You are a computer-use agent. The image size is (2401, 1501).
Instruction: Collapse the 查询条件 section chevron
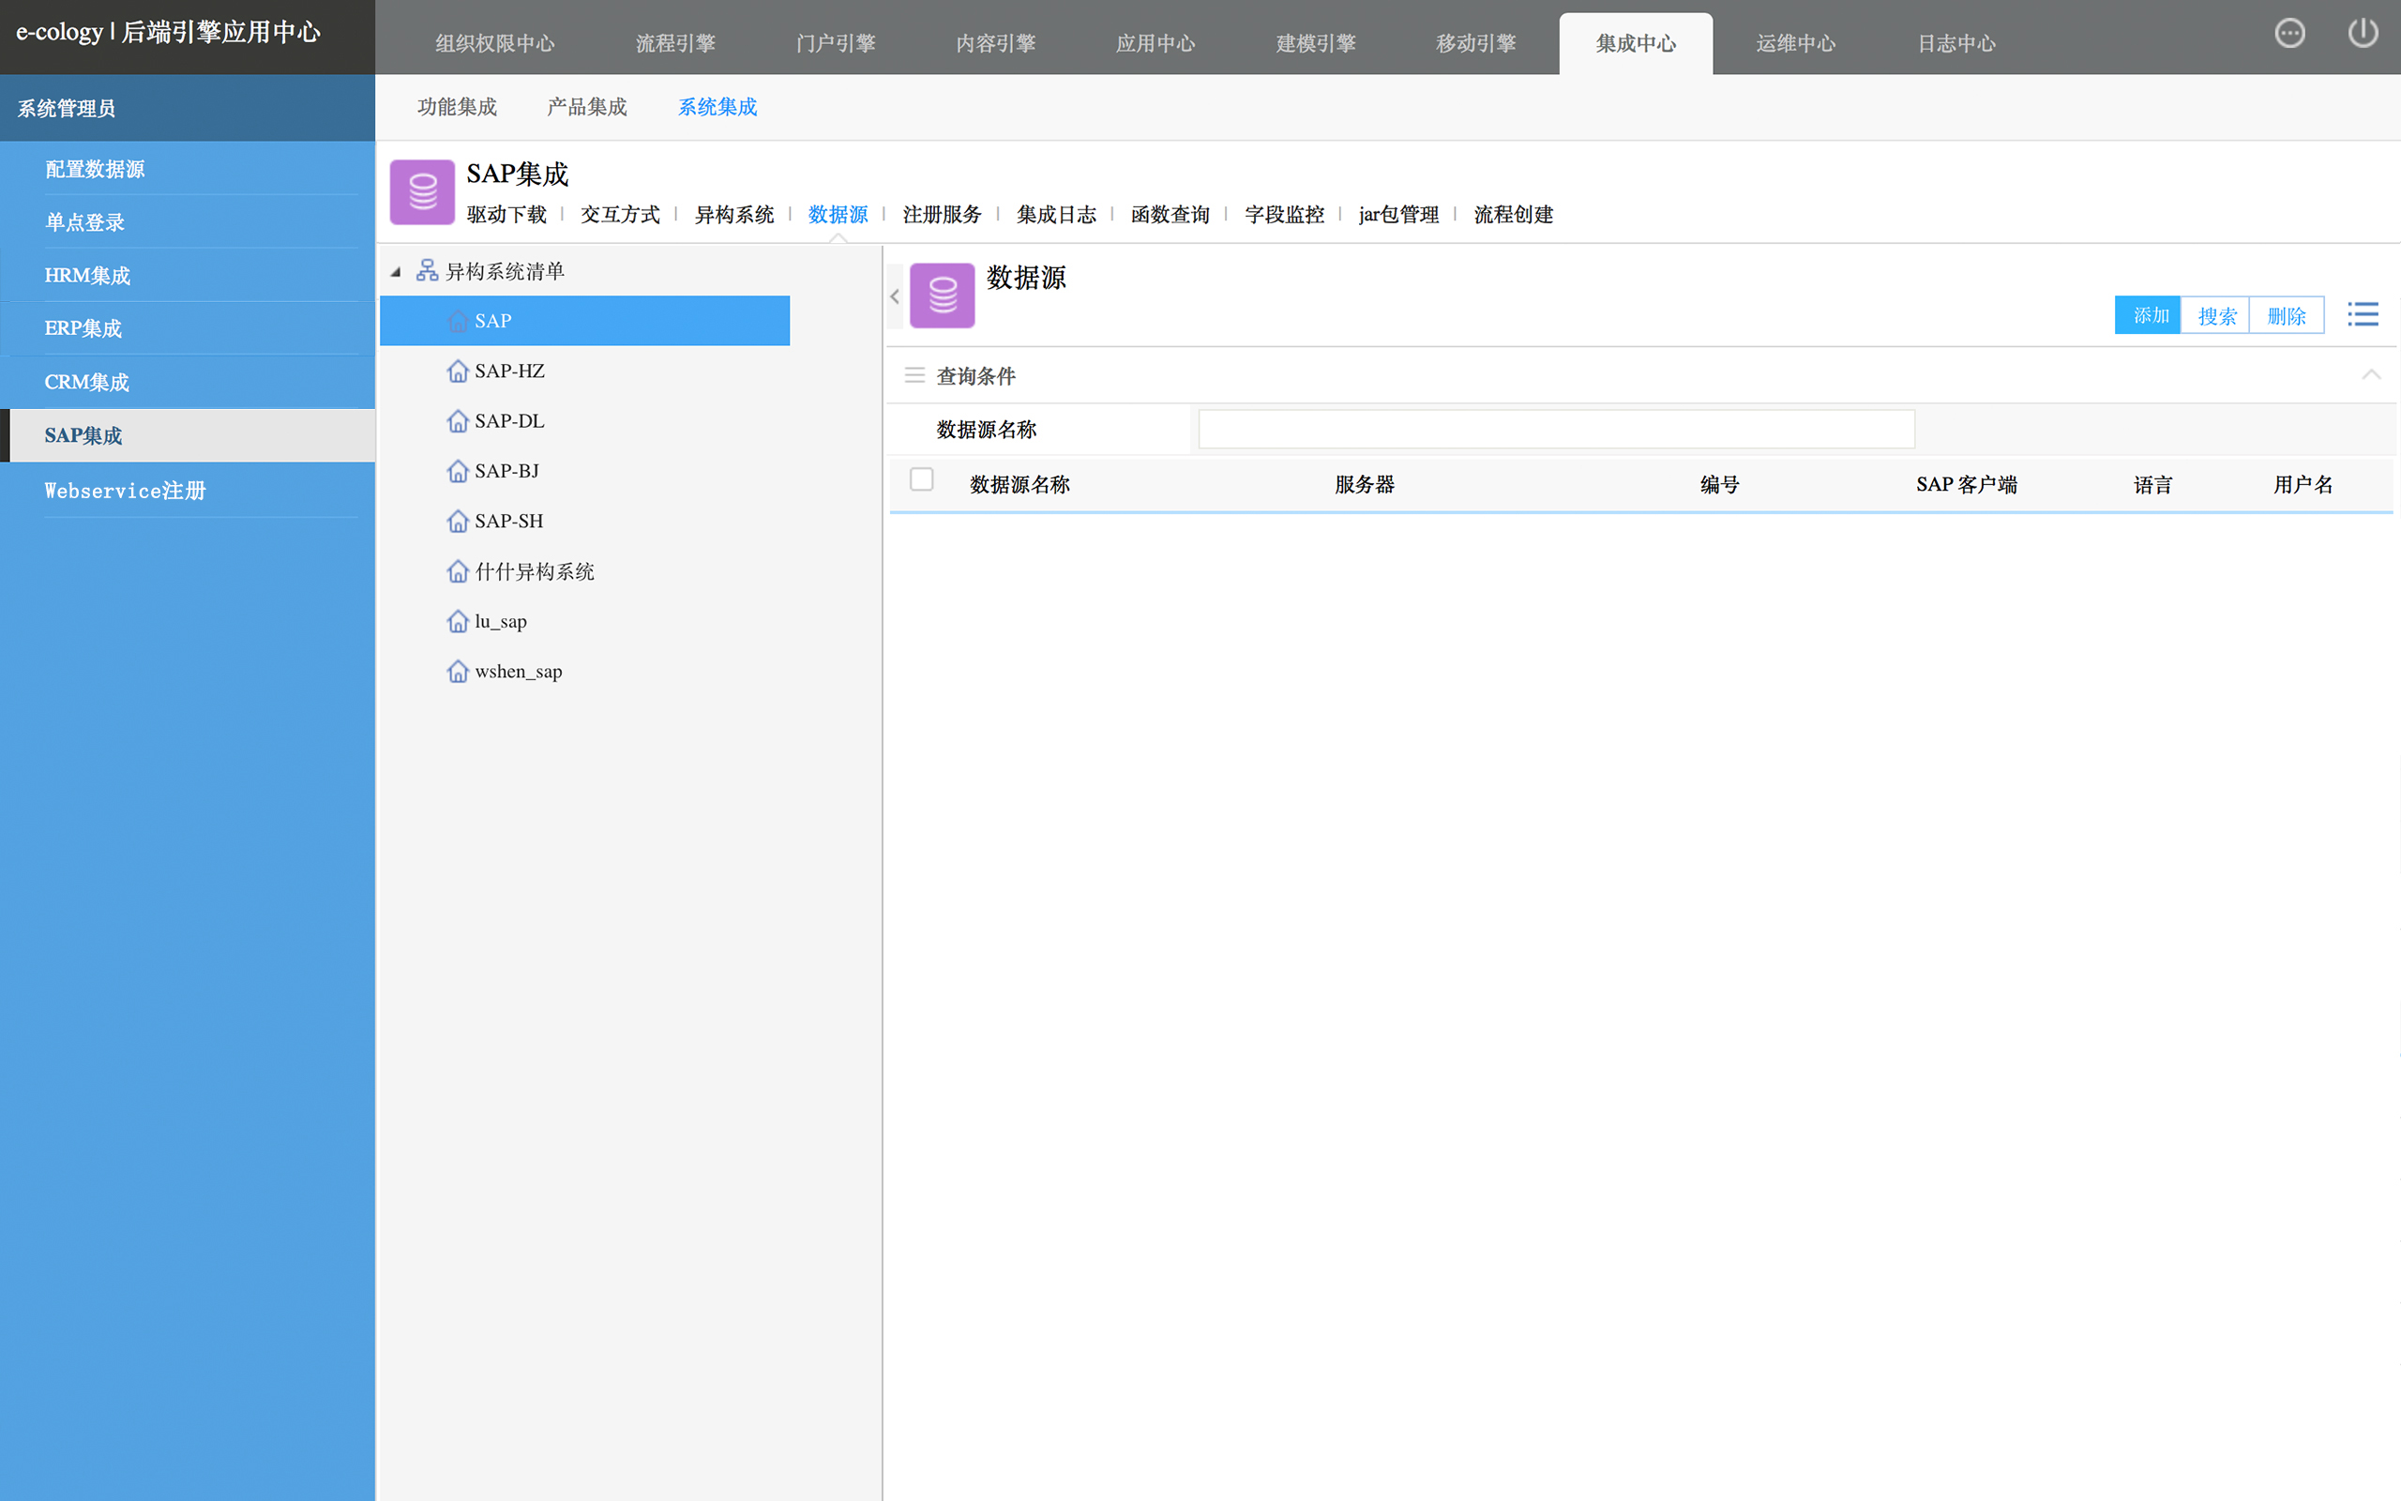point(2370,374)
